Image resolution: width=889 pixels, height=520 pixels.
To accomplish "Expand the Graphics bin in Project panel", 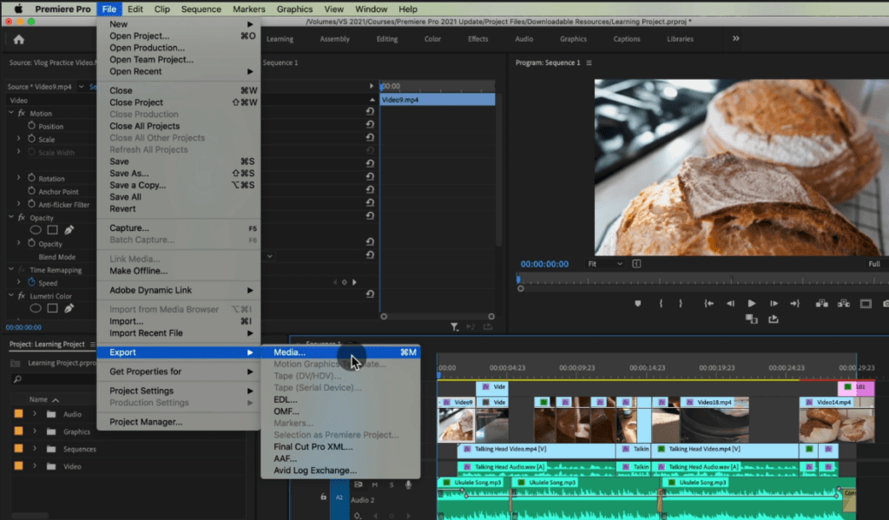I will (35, 431).
